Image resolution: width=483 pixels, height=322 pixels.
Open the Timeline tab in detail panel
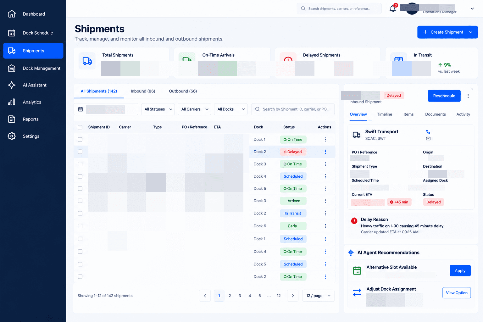coord(385,114)
